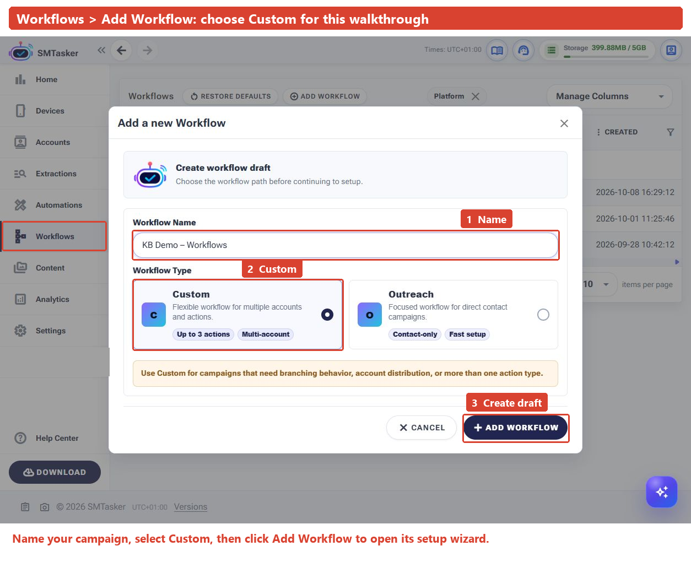Open Automations in the sidebar
Screen dimensions: 691x562
[x=55, y=205]
